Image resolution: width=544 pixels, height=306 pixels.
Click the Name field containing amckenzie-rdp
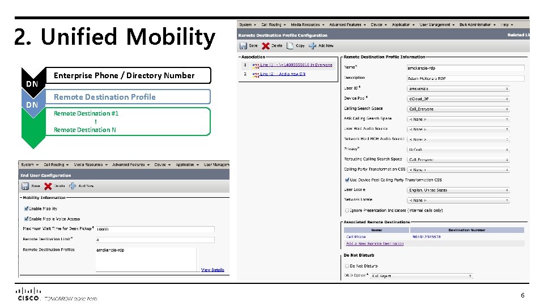click(465, 68)
